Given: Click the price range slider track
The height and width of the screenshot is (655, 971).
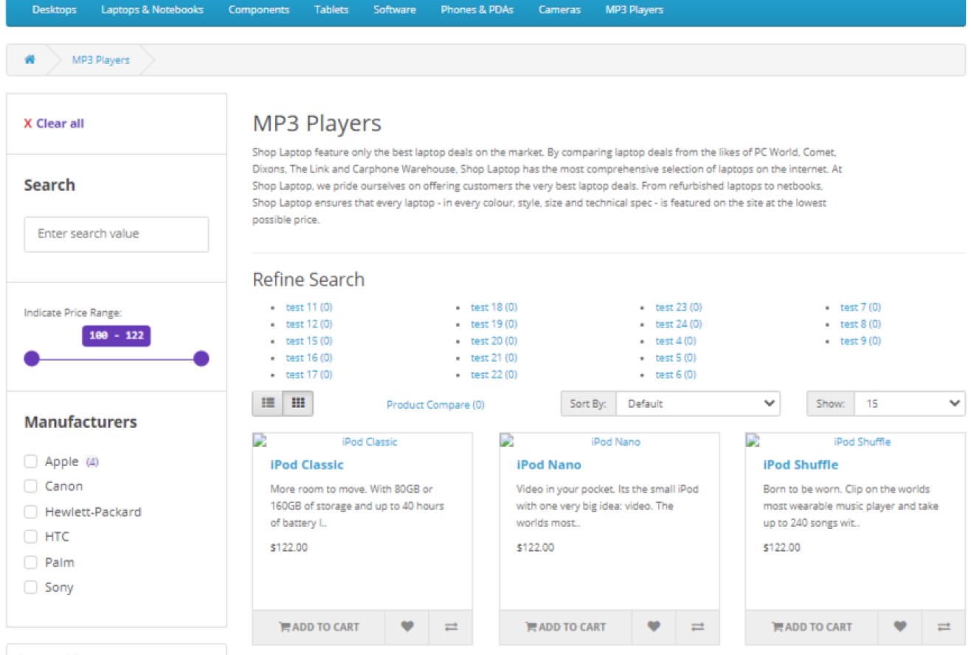Looking at the screenshot, I should tap(117, 359).
